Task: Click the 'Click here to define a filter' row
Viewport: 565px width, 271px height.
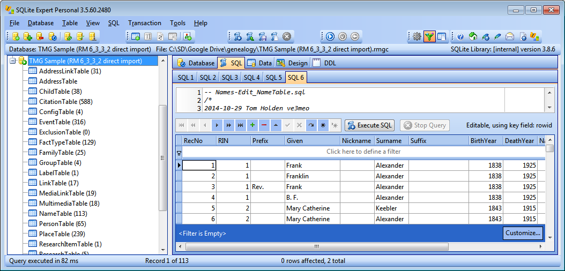Action: (x=363, y=152)
